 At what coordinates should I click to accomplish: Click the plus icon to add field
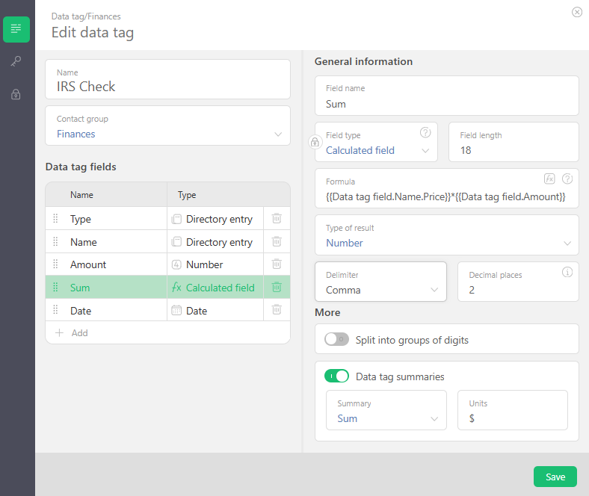[x=59, y=332]
